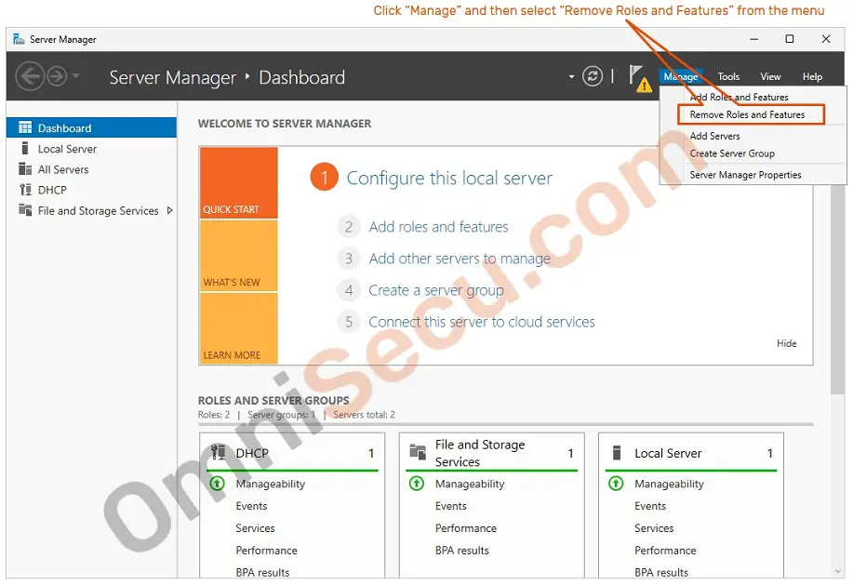
Task: Click File and Storage Services tile icon
Action: [418, 452]
